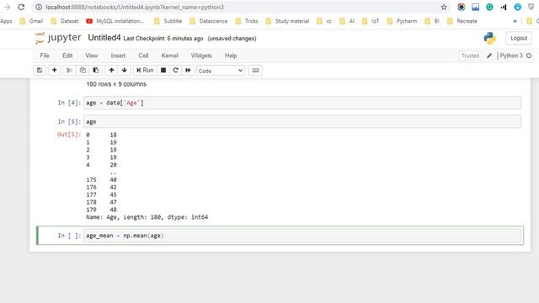Open the Study material bookmark folder
539x303 pixels.
[287, 21]
